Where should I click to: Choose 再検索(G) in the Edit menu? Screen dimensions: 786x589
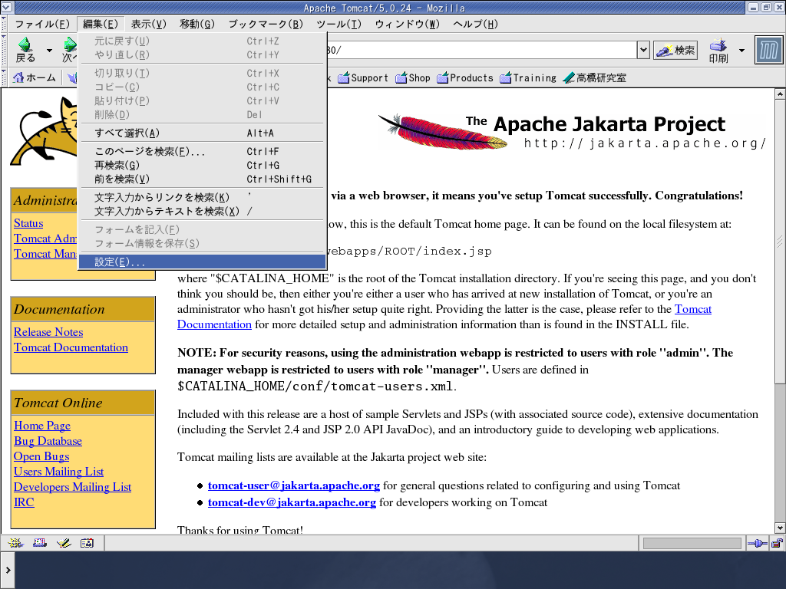(x=203, y=166)
